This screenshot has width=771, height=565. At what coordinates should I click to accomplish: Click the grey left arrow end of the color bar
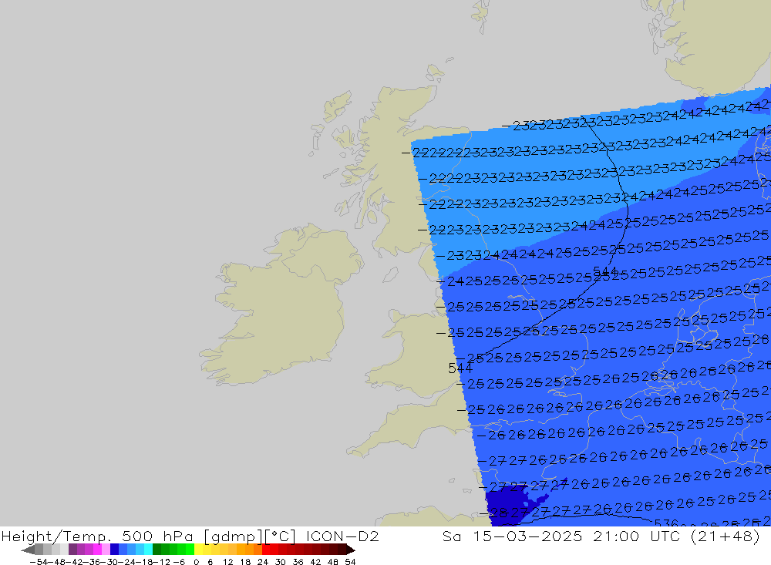pyautogui.click(x=28, y=550)
